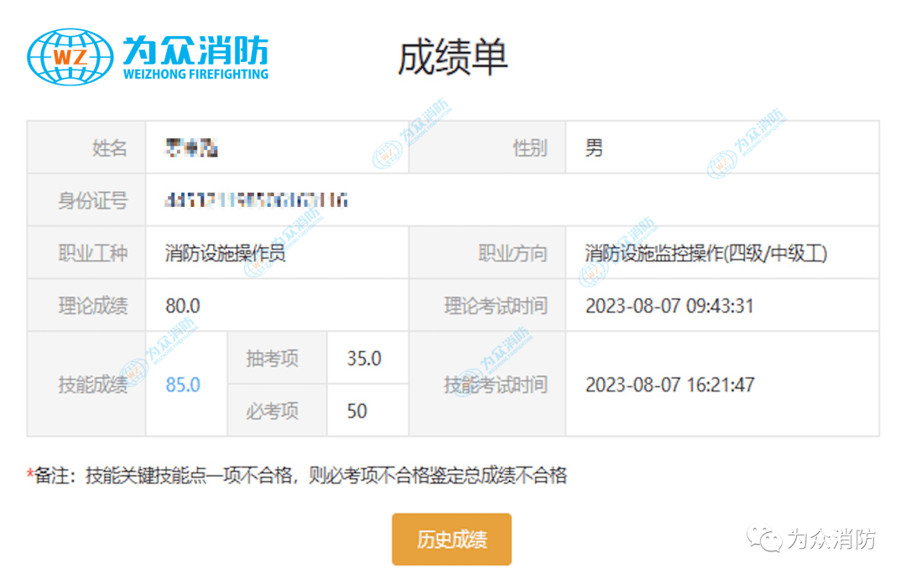Image resolution: width=906 pixels, height=579 pixels.
Task: Click the 必考项 label cell
Action: click(278, 411)
